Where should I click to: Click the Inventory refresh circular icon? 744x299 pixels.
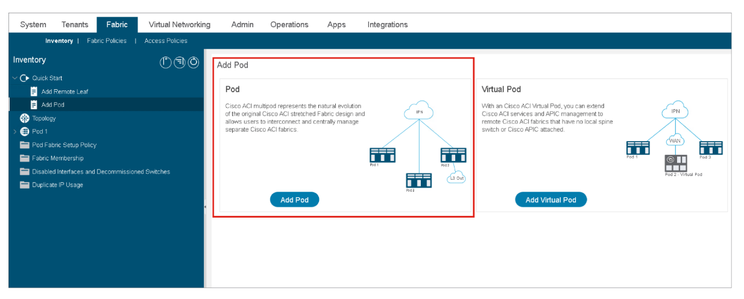pyautogui.click(x=194, y=62)
